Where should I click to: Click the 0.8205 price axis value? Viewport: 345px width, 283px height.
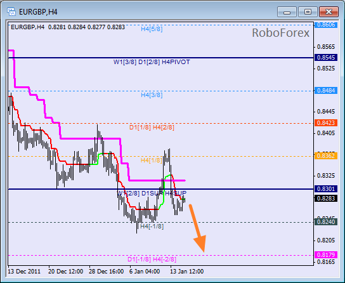click(x=326, y=240)
